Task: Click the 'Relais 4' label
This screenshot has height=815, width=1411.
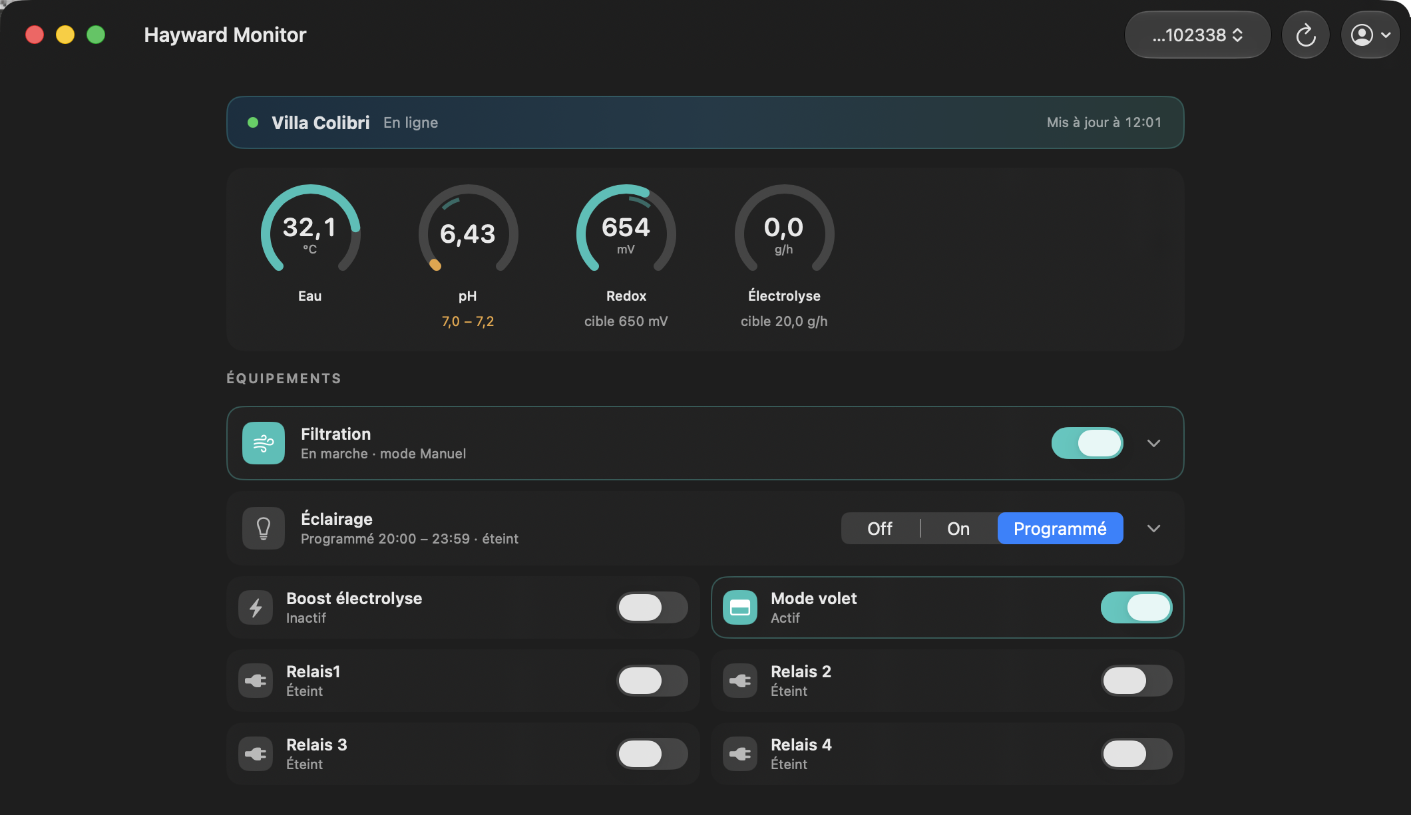Action: pos(801,744)
